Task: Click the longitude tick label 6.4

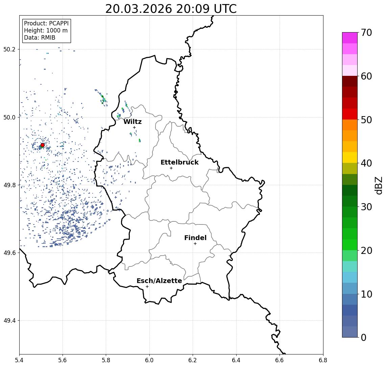Action: (236, 360)
